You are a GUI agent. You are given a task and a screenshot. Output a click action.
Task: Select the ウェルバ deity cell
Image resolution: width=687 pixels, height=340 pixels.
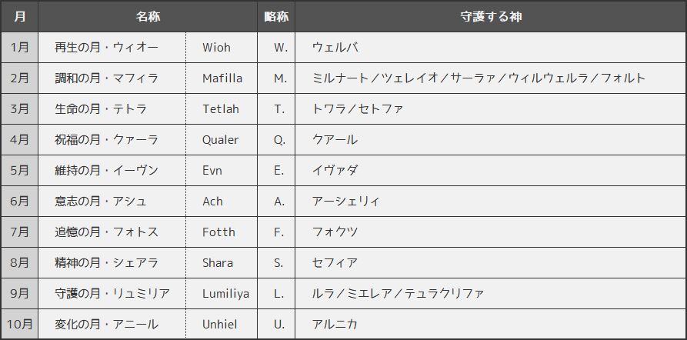click(x=335, y=48)
